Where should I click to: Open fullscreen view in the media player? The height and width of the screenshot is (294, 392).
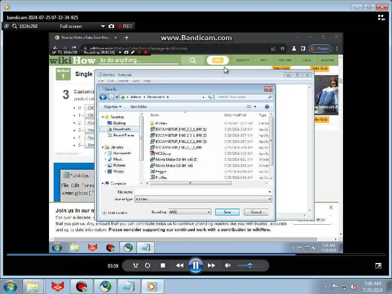pyautogui.click(x=378, y=266)
